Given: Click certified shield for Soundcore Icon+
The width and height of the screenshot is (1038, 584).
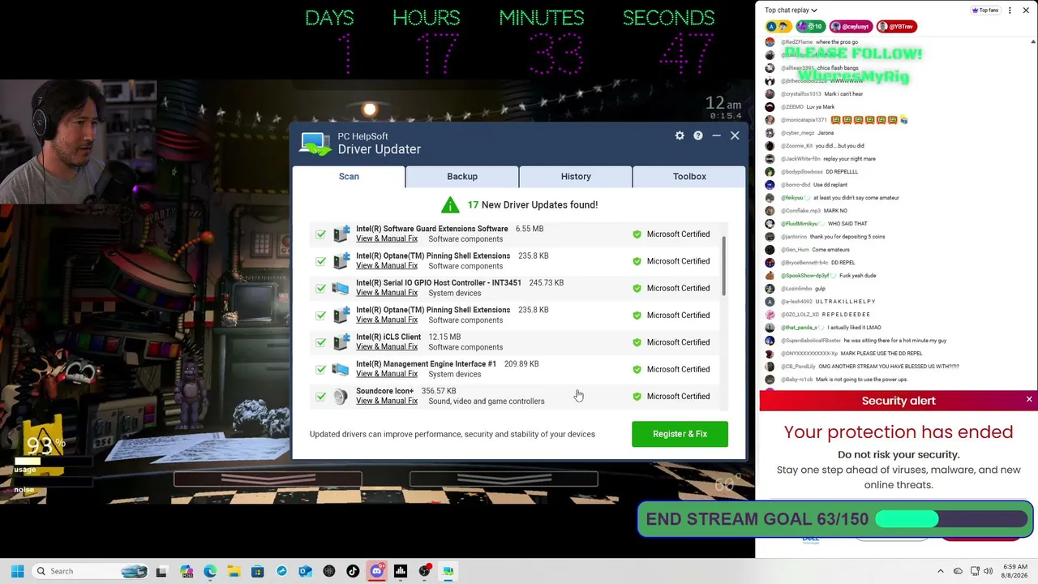Looking at the screenshot, I should pos(637,397).
